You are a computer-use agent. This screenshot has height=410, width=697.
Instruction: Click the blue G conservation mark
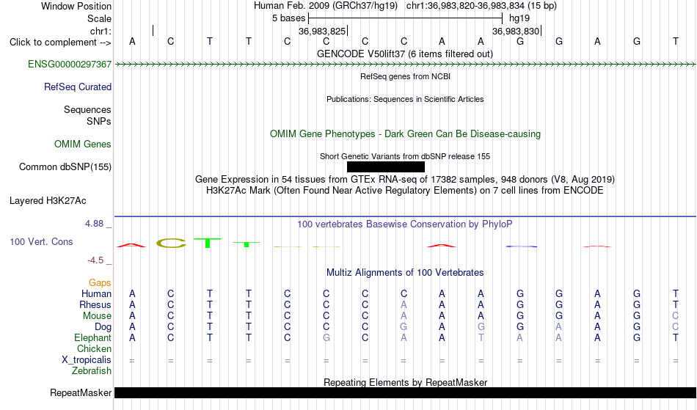(x=522, y=246)
